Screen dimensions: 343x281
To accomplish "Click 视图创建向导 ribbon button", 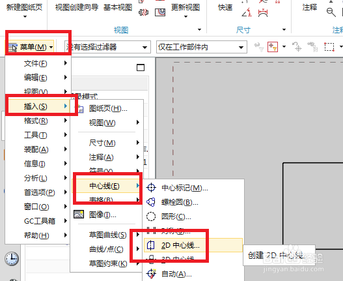I will 77,7.
